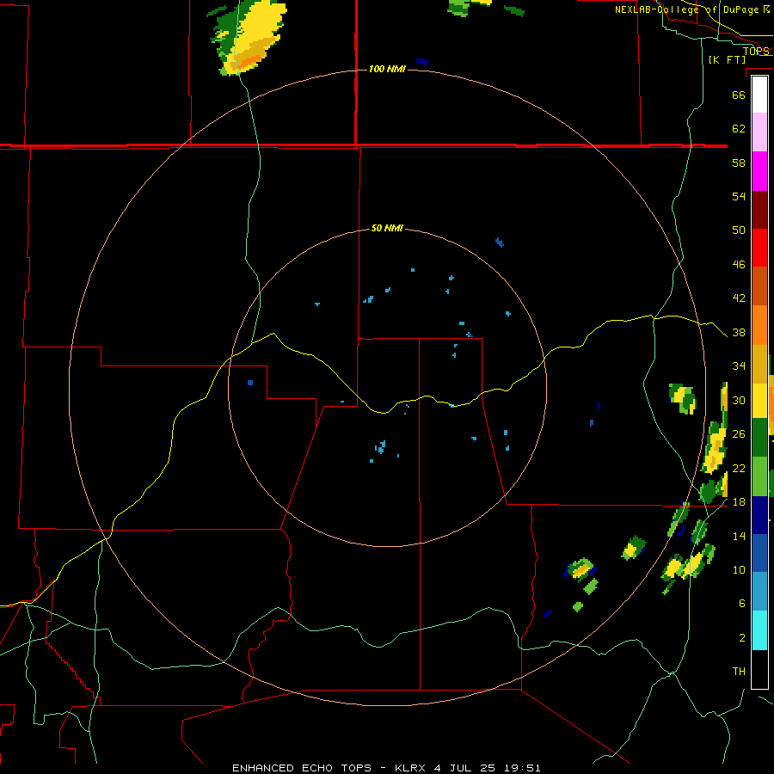Select the bright orange legend swatch
This screenshot has width=774, height=774.
click(759, 325)
